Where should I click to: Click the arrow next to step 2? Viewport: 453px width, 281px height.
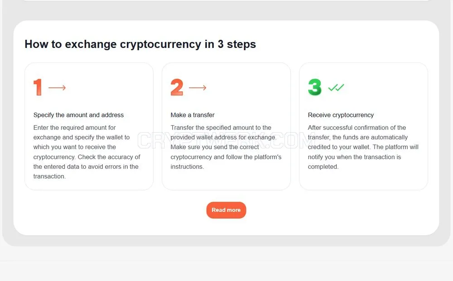pyautogui.click(x=198, y=87)
